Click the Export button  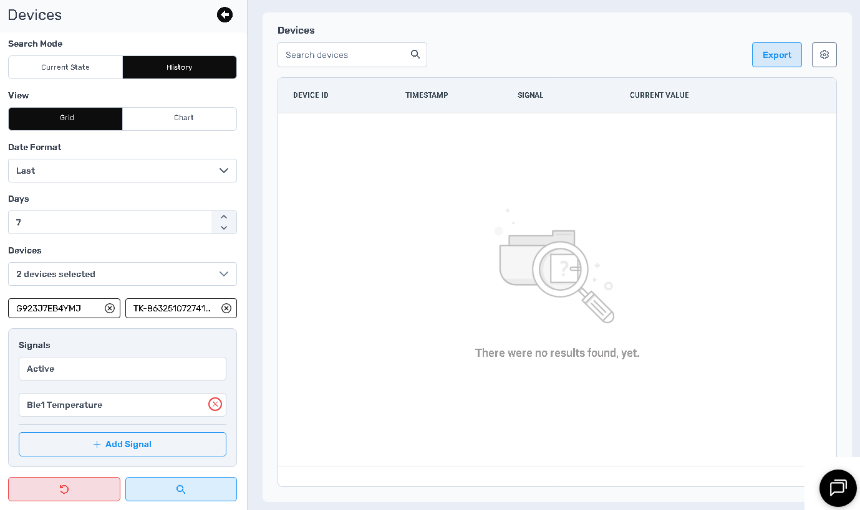click(776, 55)
